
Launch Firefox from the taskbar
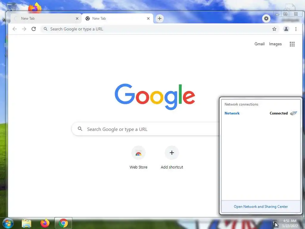(x=45, y=223)
